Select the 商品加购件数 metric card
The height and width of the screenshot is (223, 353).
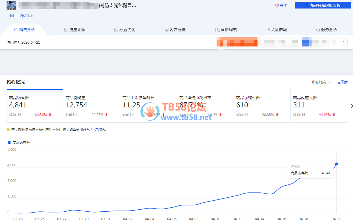(262, 106)
